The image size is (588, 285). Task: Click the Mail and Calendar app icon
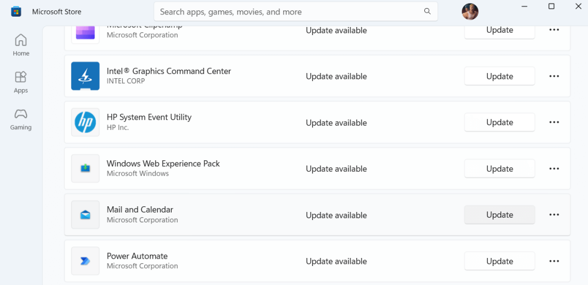click(86, 215)
